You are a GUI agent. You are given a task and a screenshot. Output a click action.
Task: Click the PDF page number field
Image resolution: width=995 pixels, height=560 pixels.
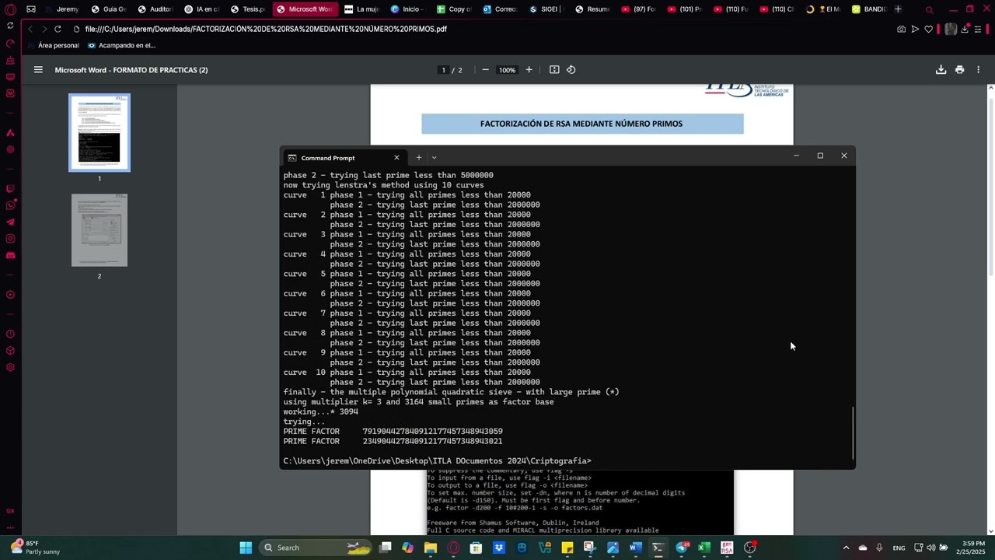pos(444,70)
